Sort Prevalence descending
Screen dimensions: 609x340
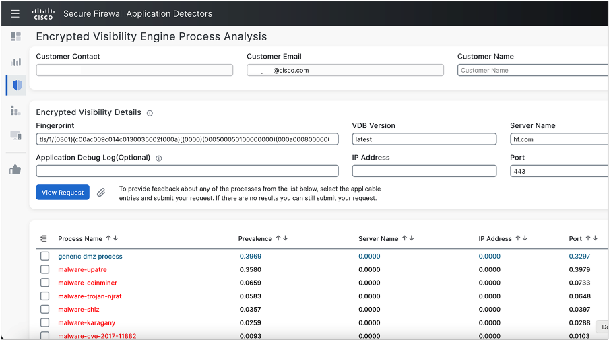[x=285, y=238]
